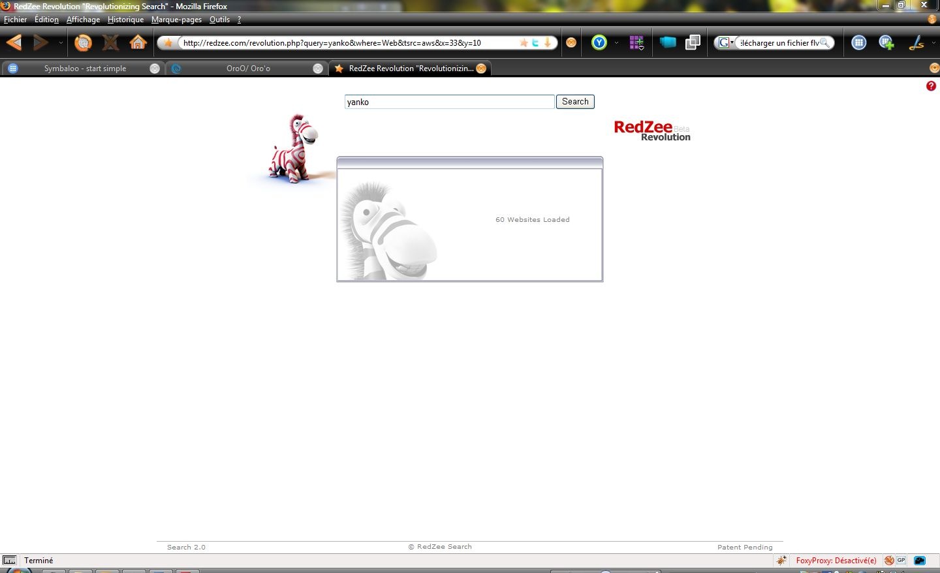Click the red help question mark icon
Viewport: 940px width, 573px height.
[931, 86]
